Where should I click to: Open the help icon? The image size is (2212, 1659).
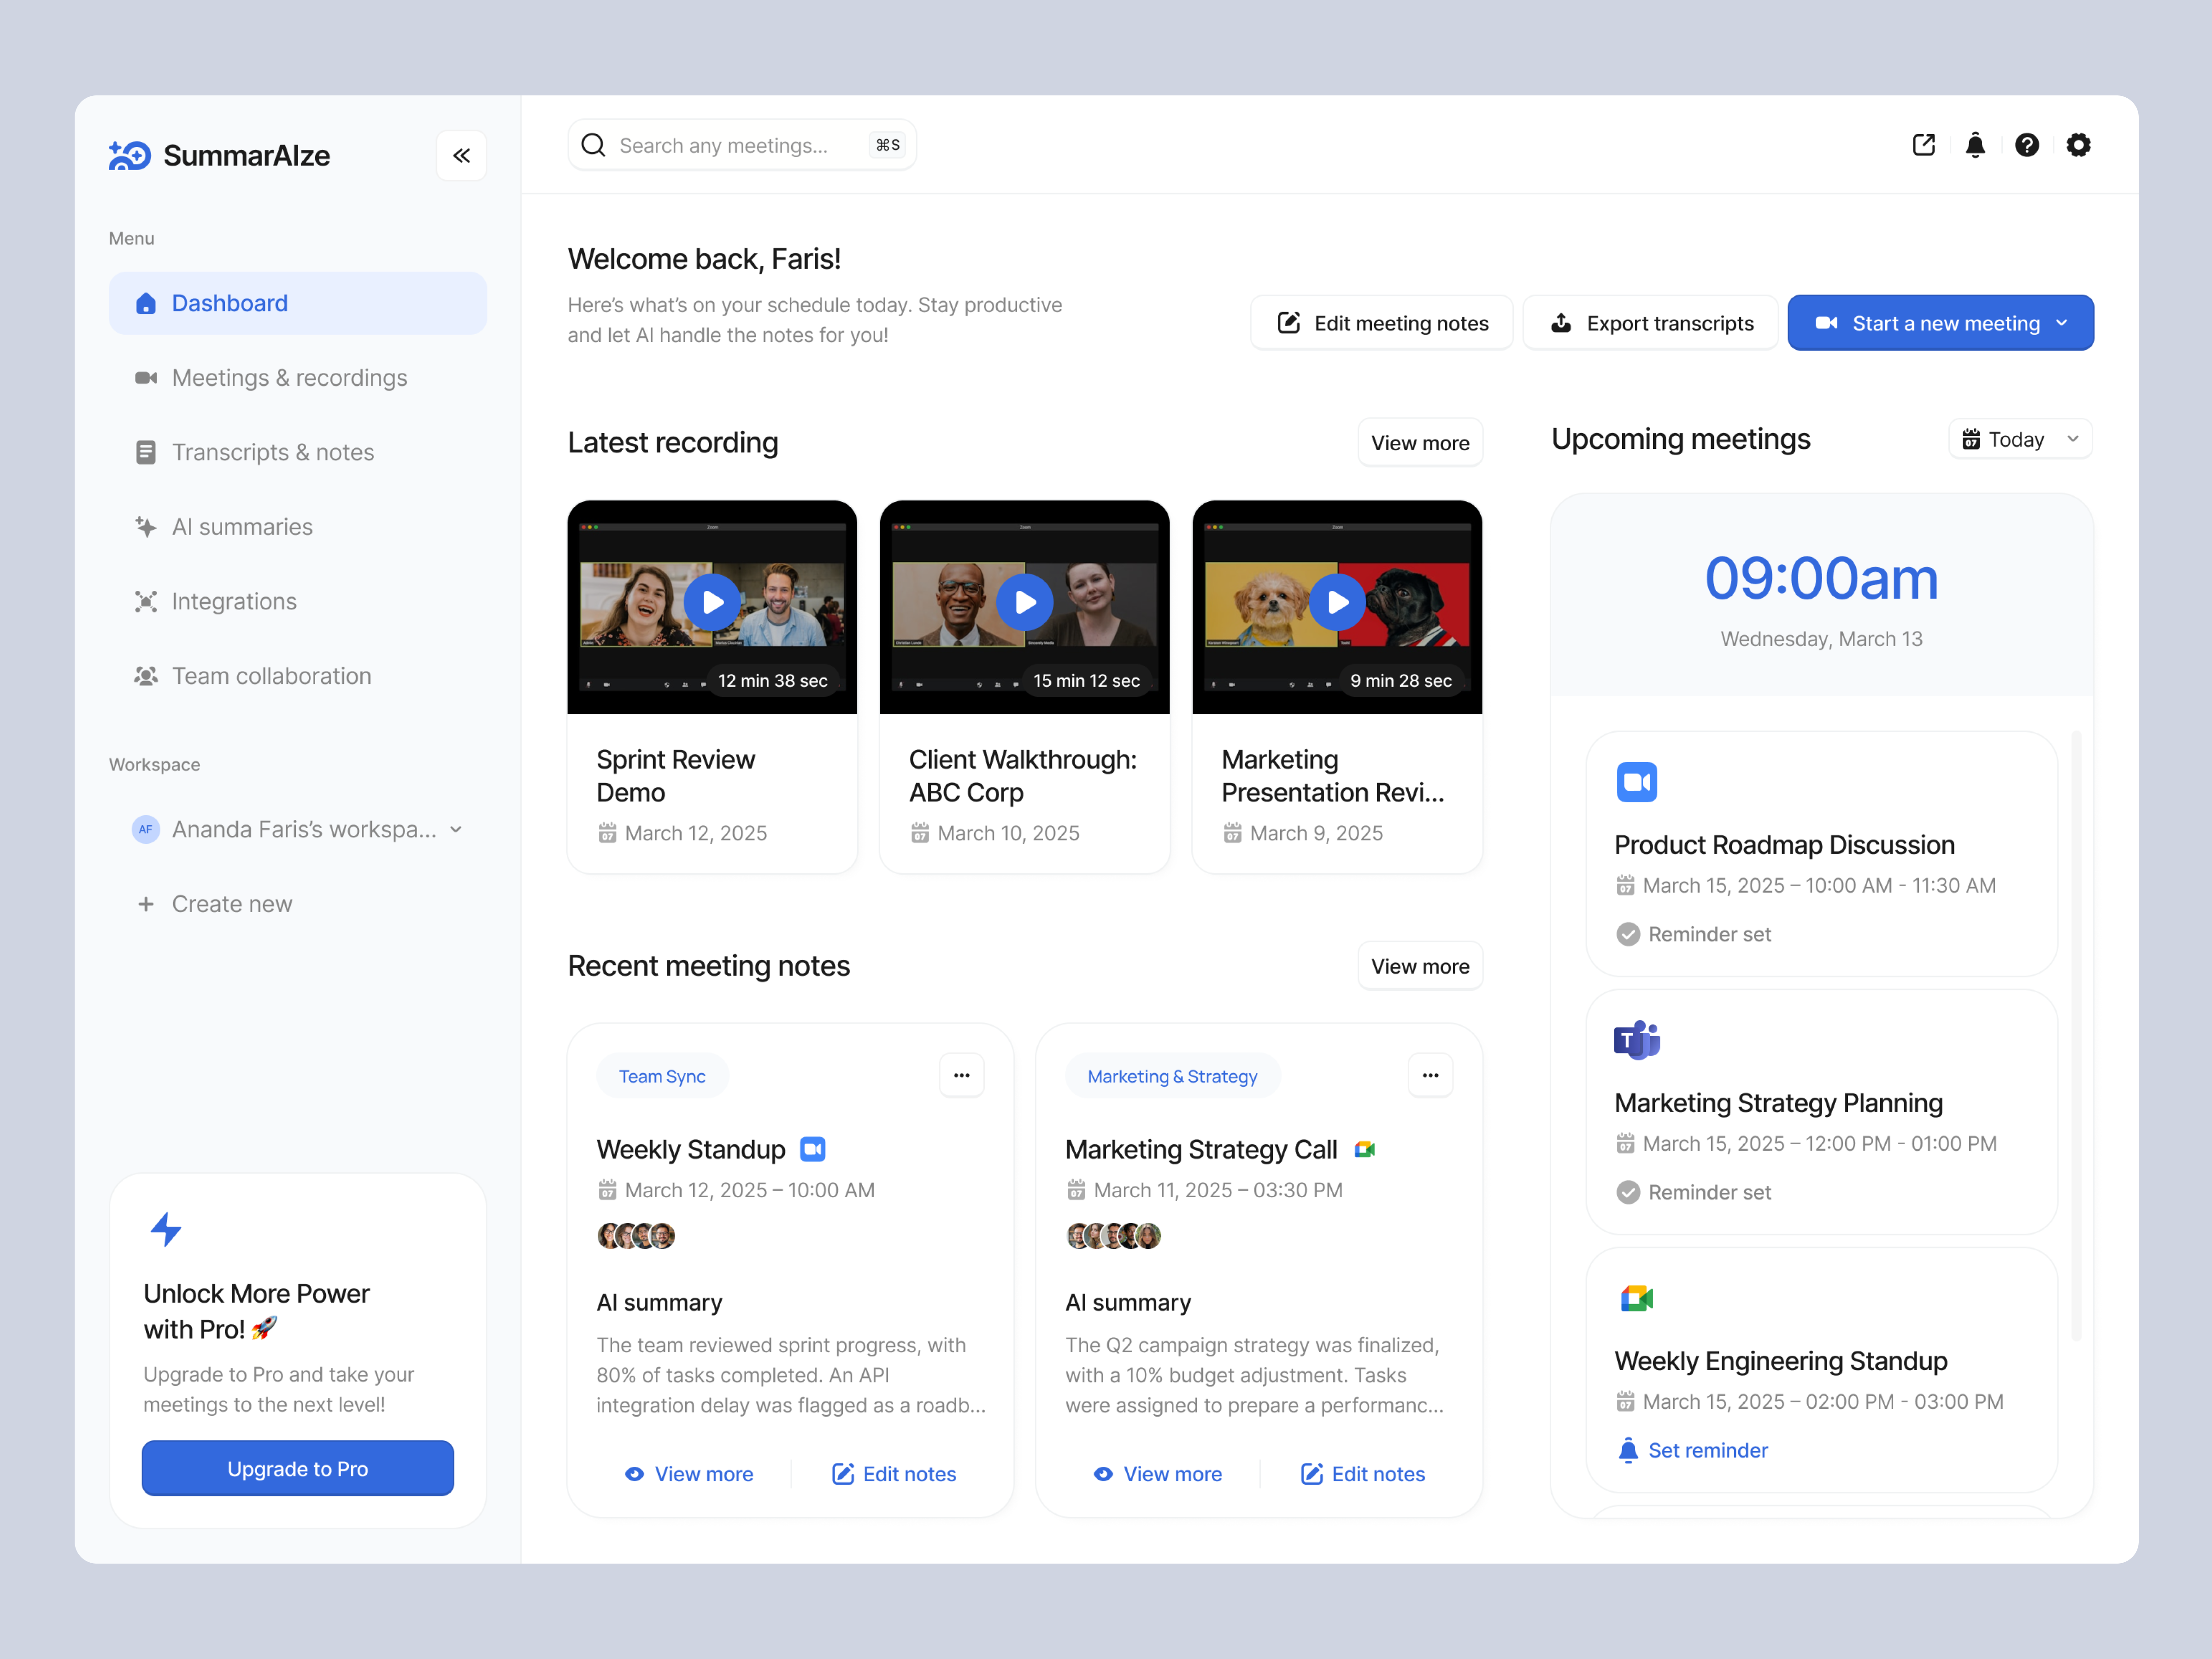(2026, 145)
